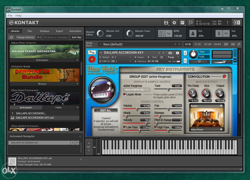Viewport: 250px width, 180px height.
Task: Switch to Automation tab
Action: tap(75, 31)
